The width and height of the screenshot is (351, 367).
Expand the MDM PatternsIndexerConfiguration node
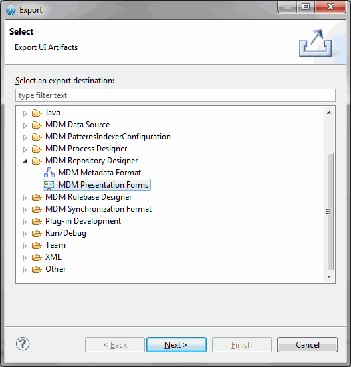(x=25, y=137)
